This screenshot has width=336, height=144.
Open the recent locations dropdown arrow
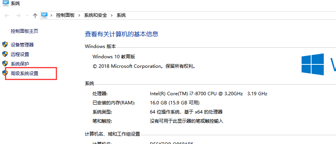click(27, 15)
